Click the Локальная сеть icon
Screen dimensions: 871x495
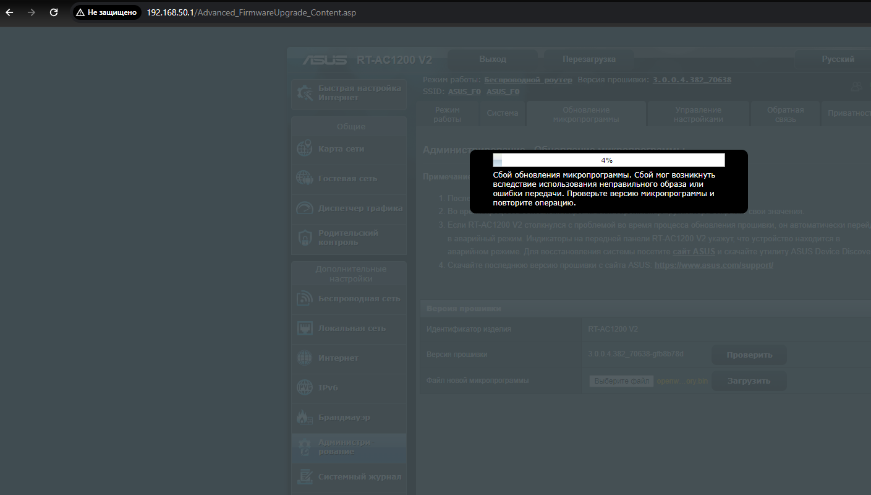pyautogui.click(x=305, y=328)
